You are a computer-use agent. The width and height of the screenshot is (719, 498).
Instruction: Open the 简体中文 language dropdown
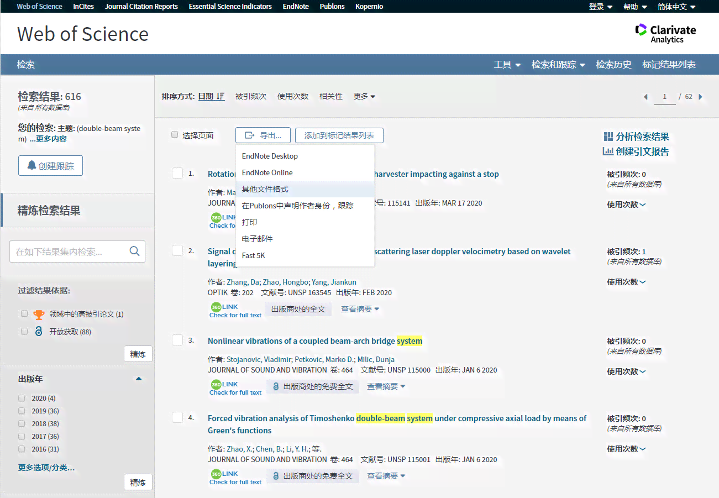676,7
